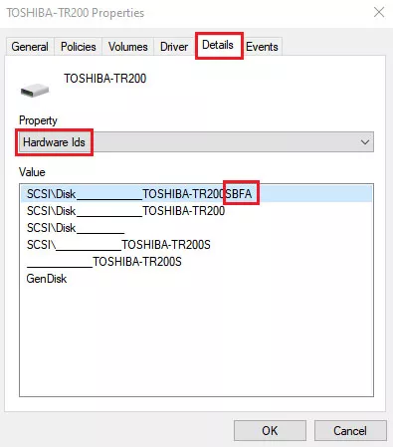
Task: Confirm with the OK button
Action: pyautogui.click(x=270, y=431)
